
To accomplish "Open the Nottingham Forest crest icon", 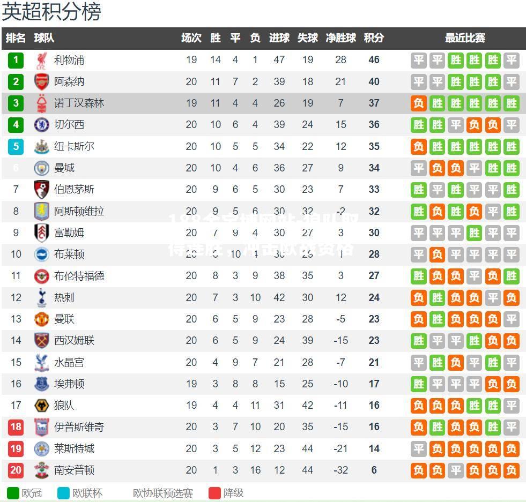I will click(x=42, y=103).
